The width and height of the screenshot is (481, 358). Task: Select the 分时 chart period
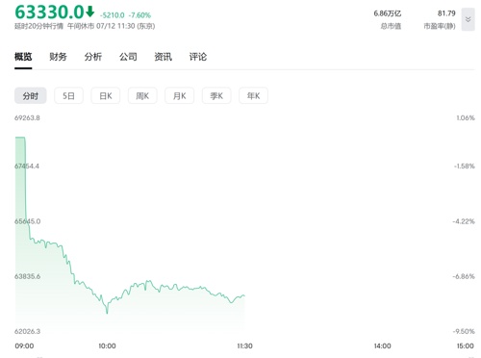pyautogui.click(x=31, y=95)
